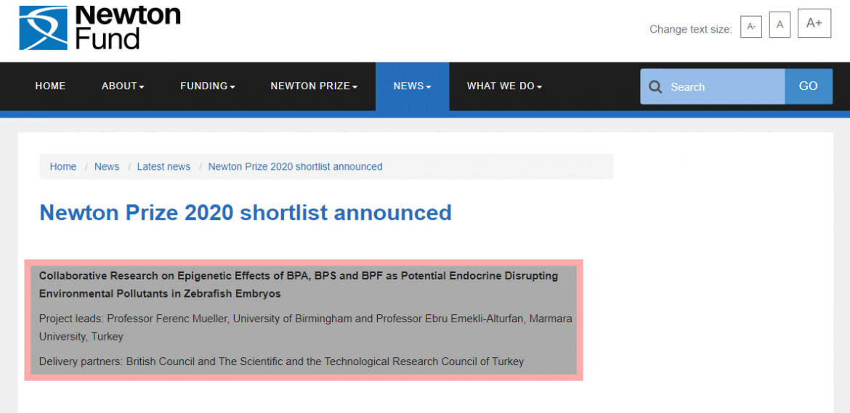Click the GO search button
Screen dimensions: 850x413
[809, 86]
